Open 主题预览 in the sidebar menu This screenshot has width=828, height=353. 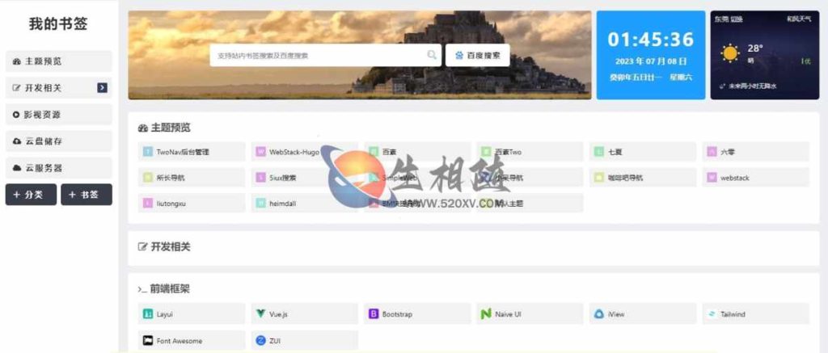[58, 61]
